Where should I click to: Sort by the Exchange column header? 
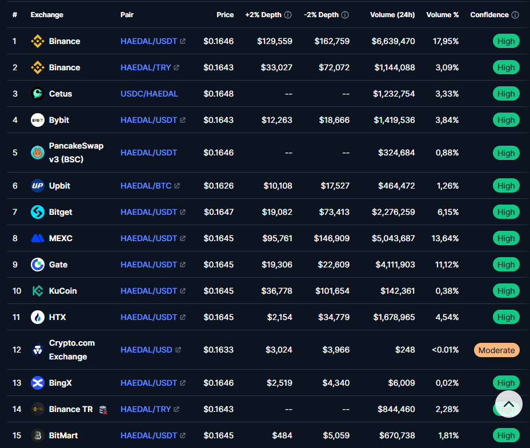click(47, 15)
